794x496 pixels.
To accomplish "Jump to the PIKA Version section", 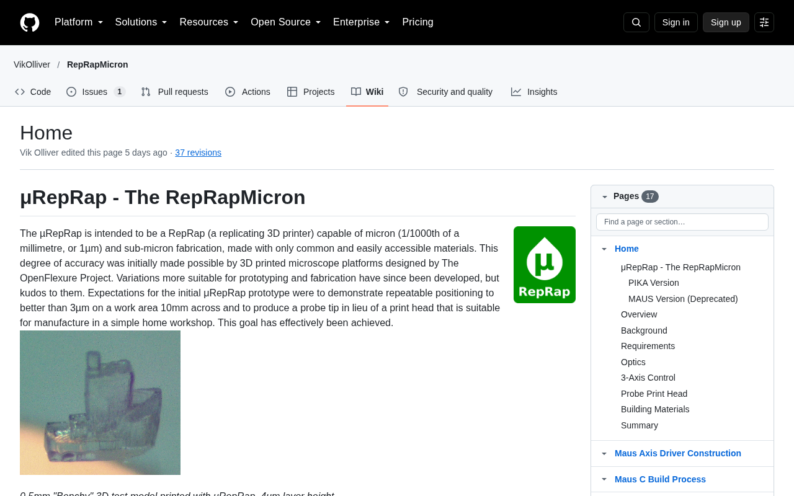I will 654,283.
